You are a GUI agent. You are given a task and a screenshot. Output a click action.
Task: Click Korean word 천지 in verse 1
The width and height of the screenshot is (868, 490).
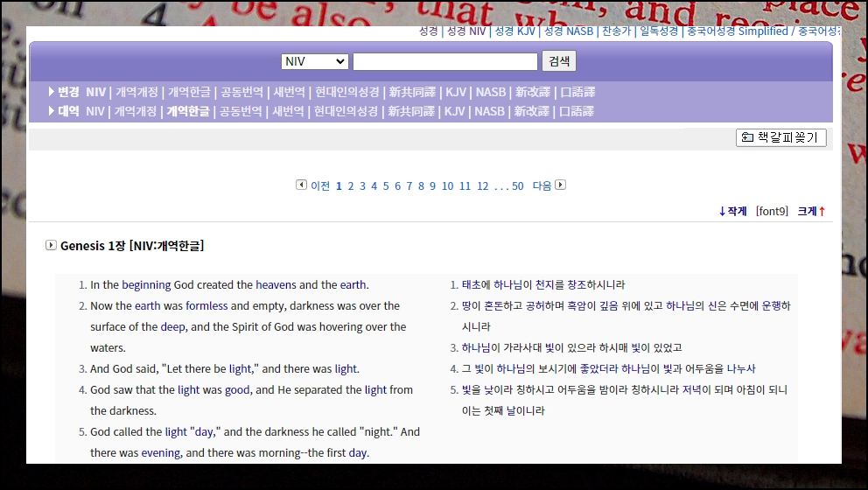point(544,285)
